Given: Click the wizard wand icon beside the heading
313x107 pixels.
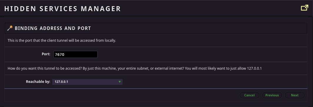Looking at the screenshot, I should 10,28.
